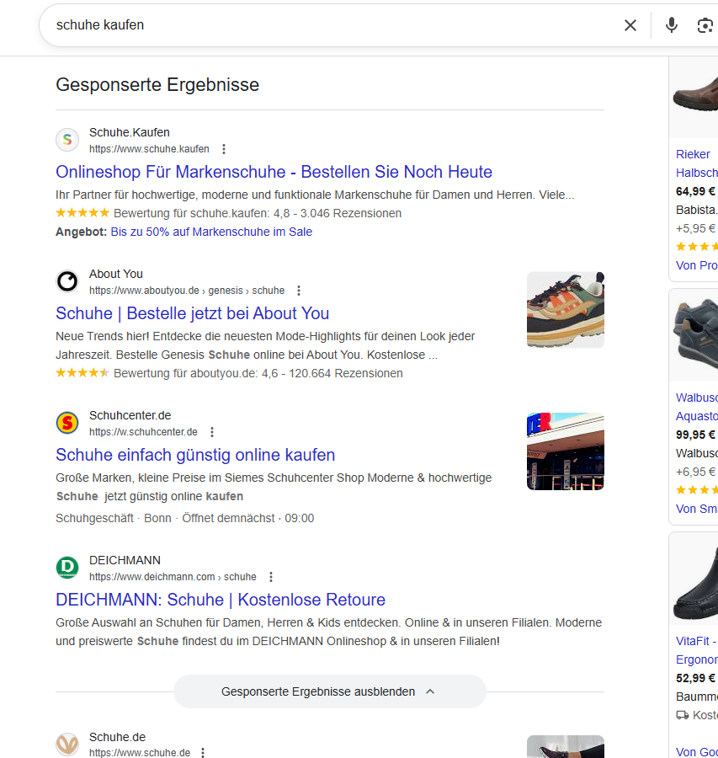Open three-dot menu on DEICHMANN result
The width and height of the screenshot is (718, 758).
(270, 576)
